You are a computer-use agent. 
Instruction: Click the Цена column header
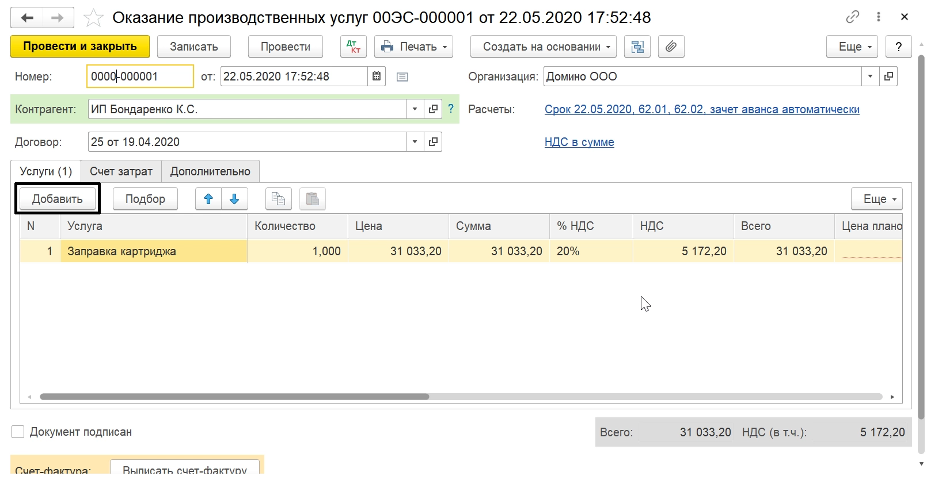[x=398, y=226]
